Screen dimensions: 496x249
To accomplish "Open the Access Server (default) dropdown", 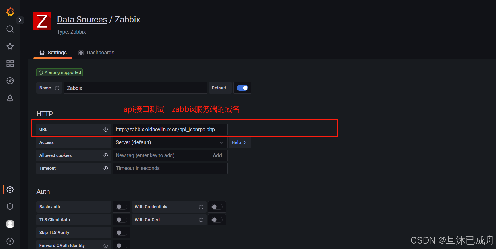I will pos(170,142).
